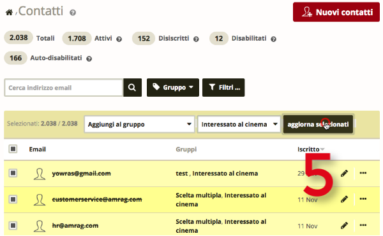Image resolution: width=383 pixels, height=236 pixels.
Task: Click the 11 Nov date of hr@amrag.com
Action: click(307, 226)
